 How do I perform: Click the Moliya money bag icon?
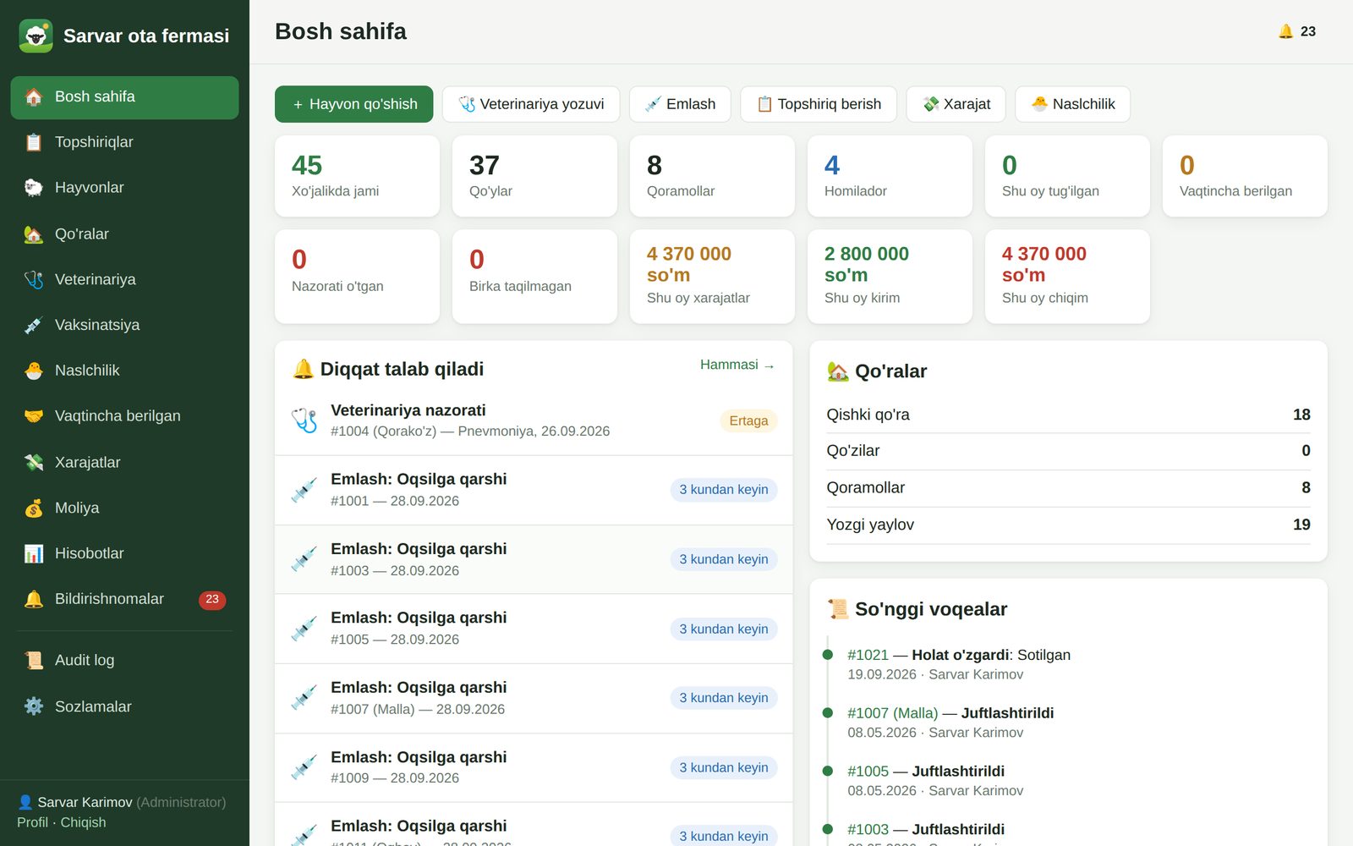[34, 508]
